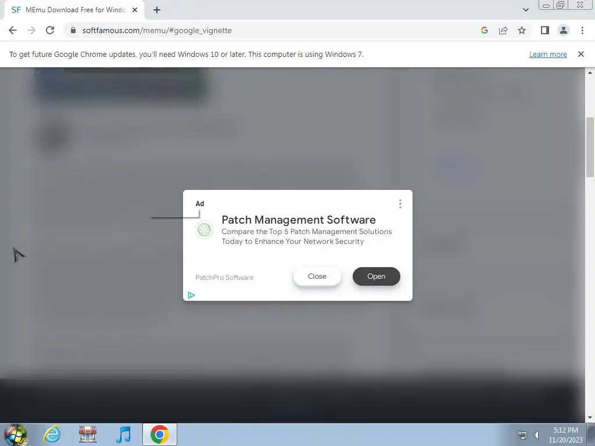The height and width of the screenshot is (446, 595).
Task: Bookmark this tab with the star
Action: [522, 30]
